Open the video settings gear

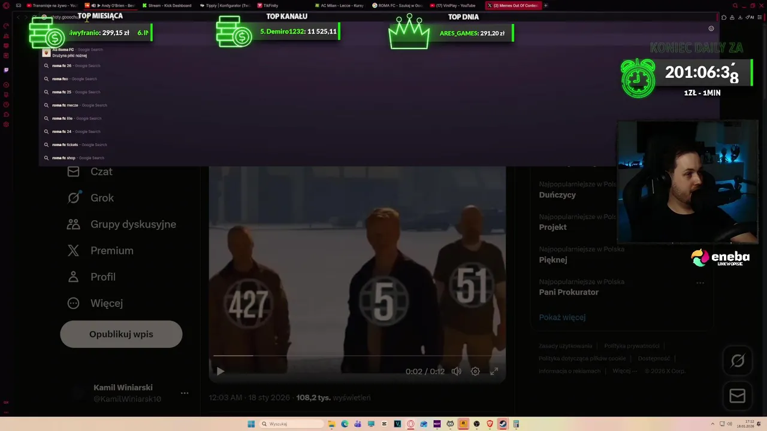pyautogui.click(x=475, y=371)
